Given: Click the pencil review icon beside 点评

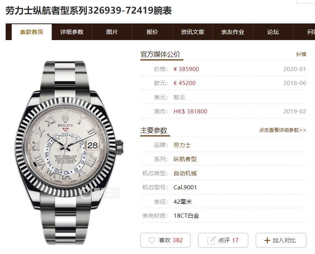Looking at the screenshot, I should [211, 240].
